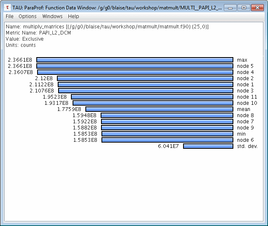Screen dimensions: 268x226
Task: Click the value 2.3607E8
Action: pos(21,72)
